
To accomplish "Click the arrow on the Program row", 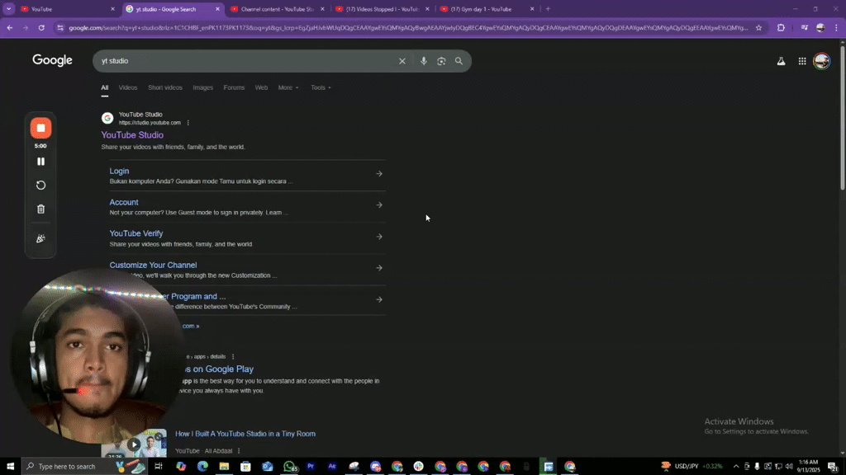I will pyautogui.click(x=379, y=300).
